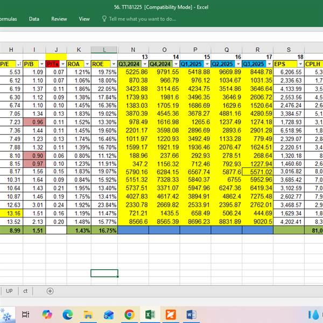The height and width of the screenshot is (323, 323).
Task: Open the Excel app in taskbar
Action: (x=150, y=314)
